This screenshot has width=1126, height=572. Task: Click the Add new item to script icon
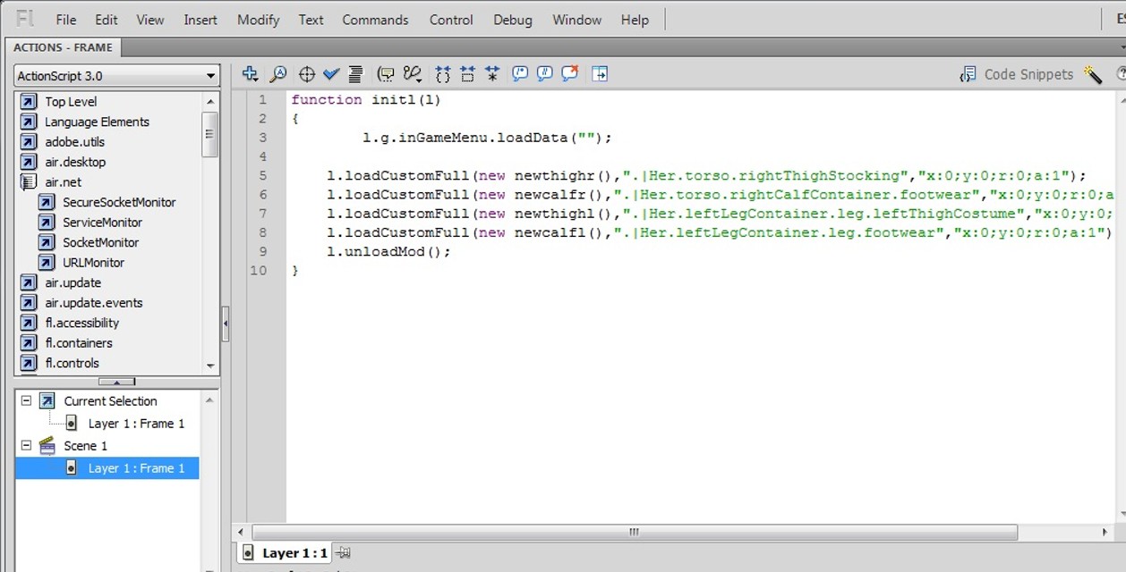tap(250, 74)
